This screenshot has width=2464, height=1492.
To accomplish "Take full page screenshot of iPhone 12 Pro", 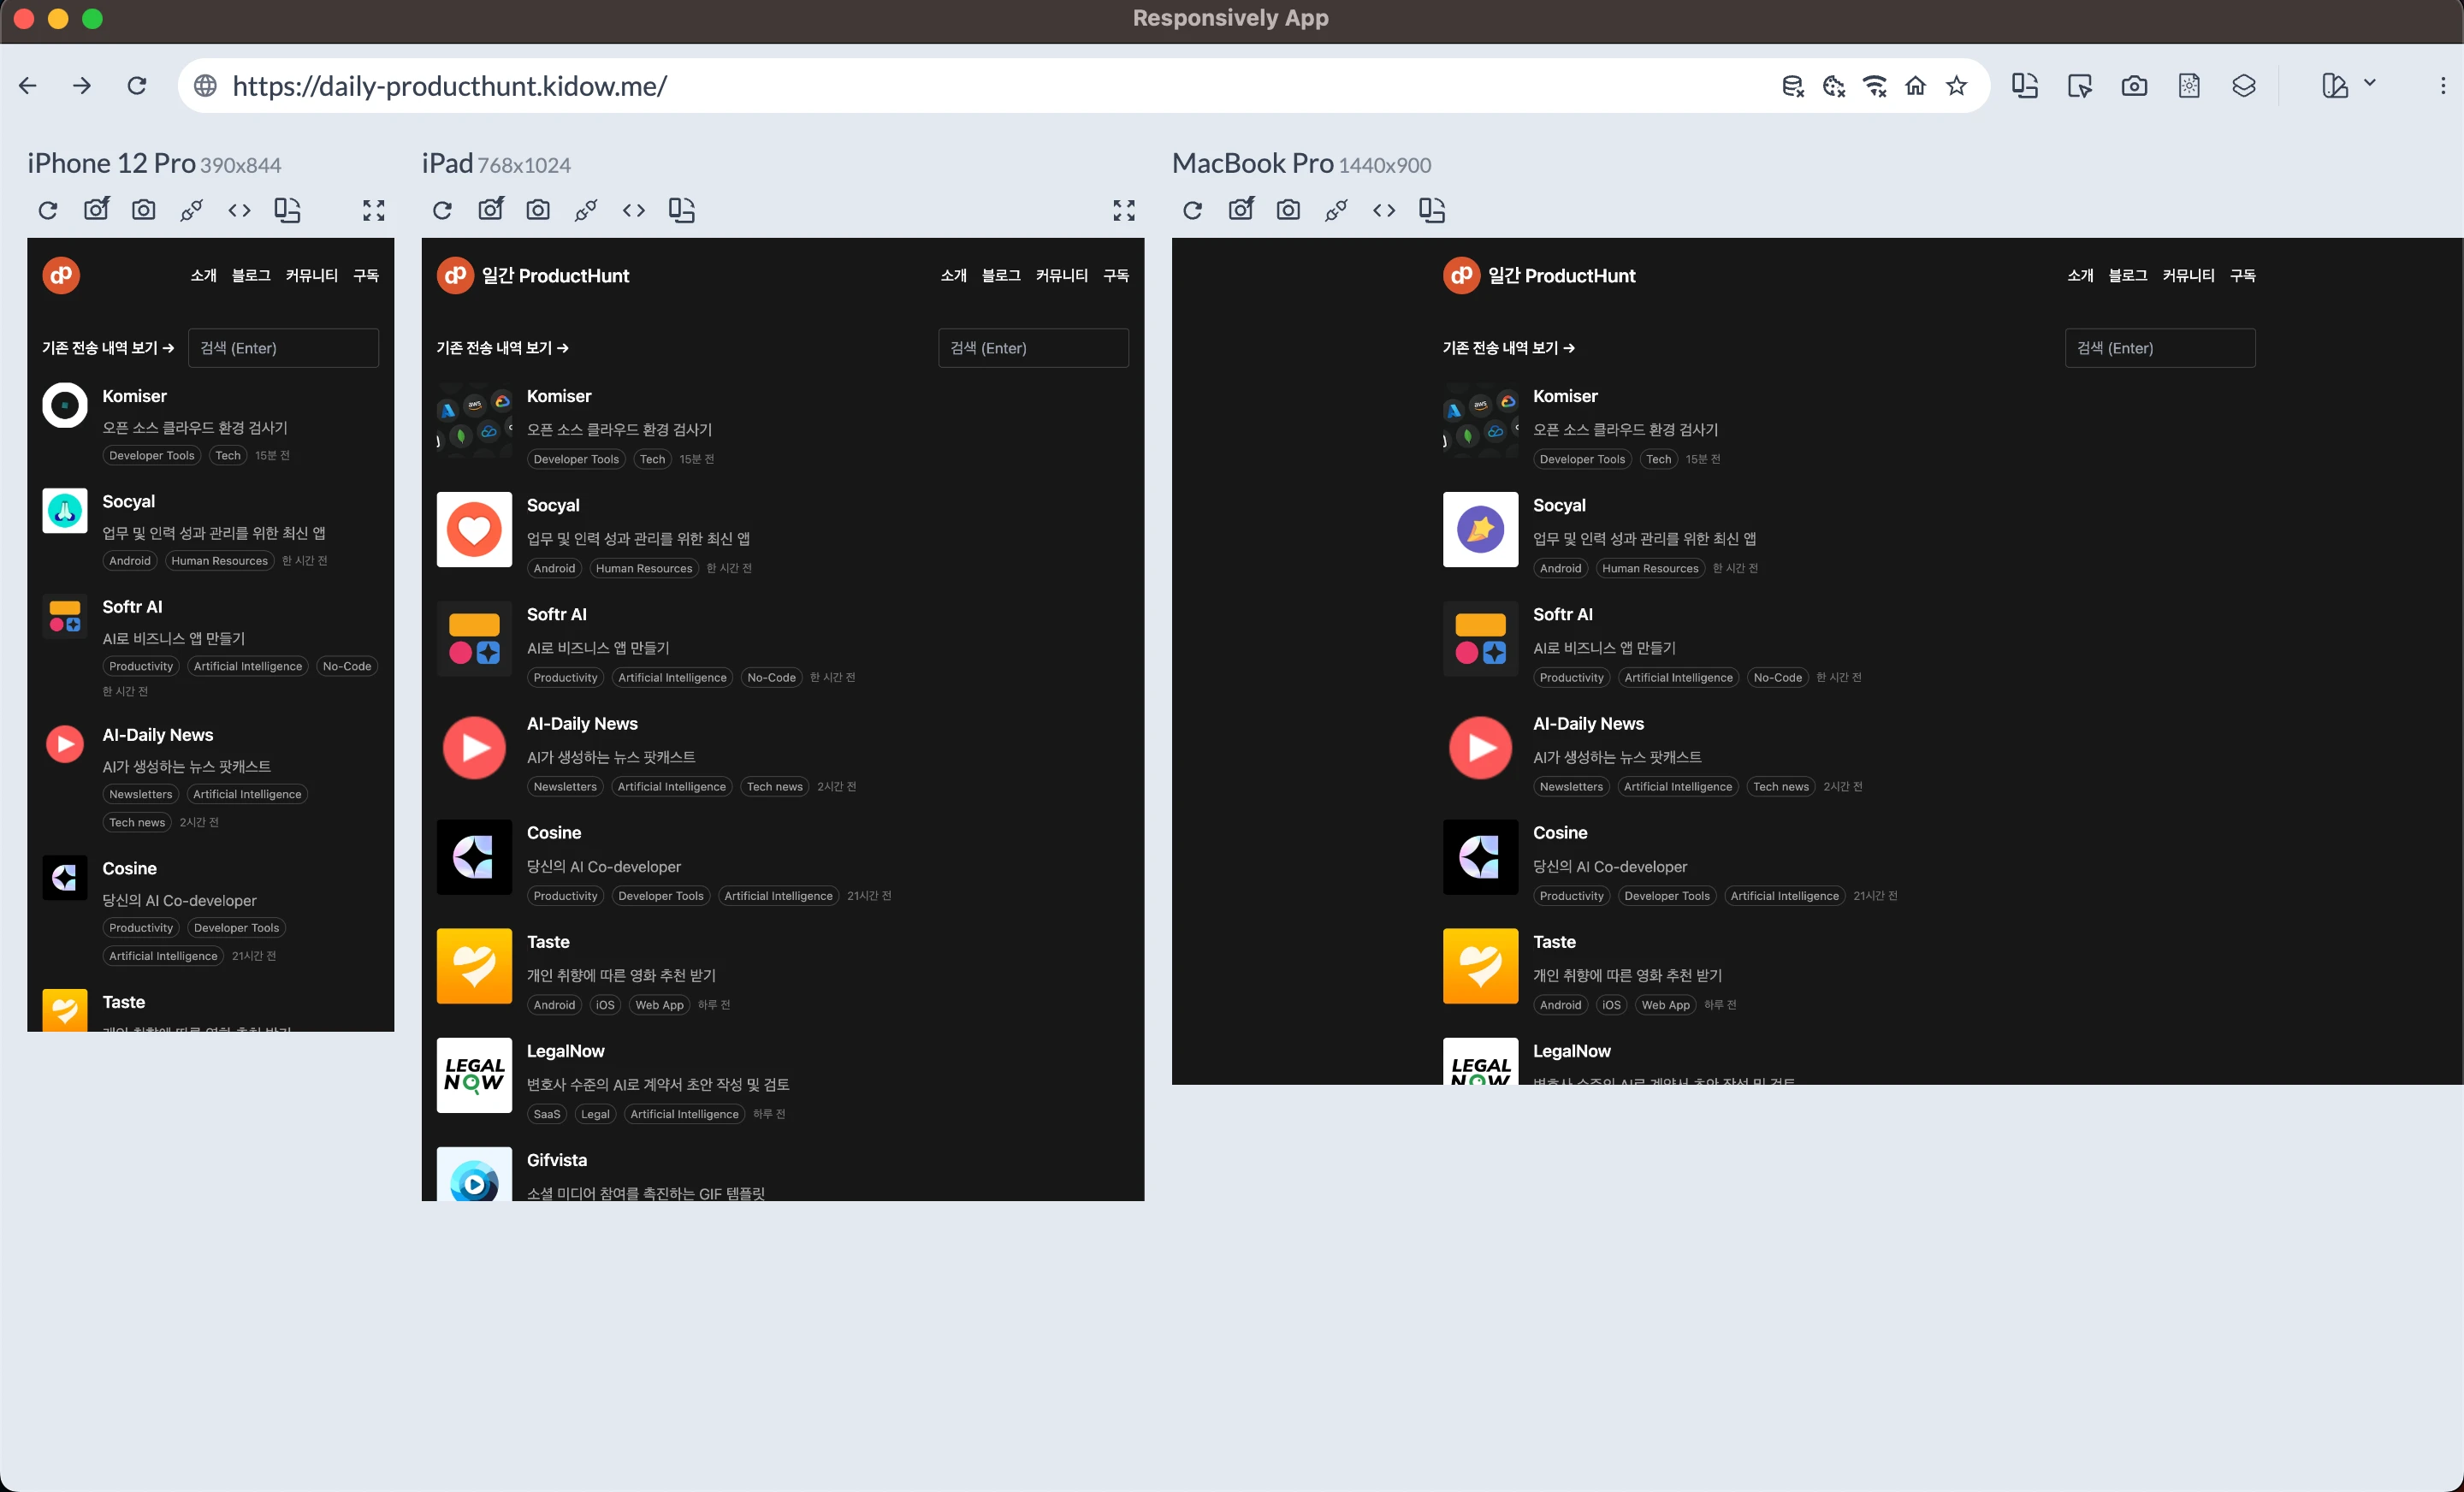I will 144,210.
